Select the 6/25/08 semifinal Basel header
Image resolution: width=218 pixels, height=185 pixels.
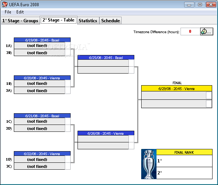pos(106,58)
